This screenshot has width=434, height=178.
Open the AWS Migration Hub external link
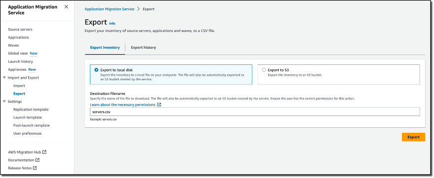pyautogui.click(x=27, y=152)
